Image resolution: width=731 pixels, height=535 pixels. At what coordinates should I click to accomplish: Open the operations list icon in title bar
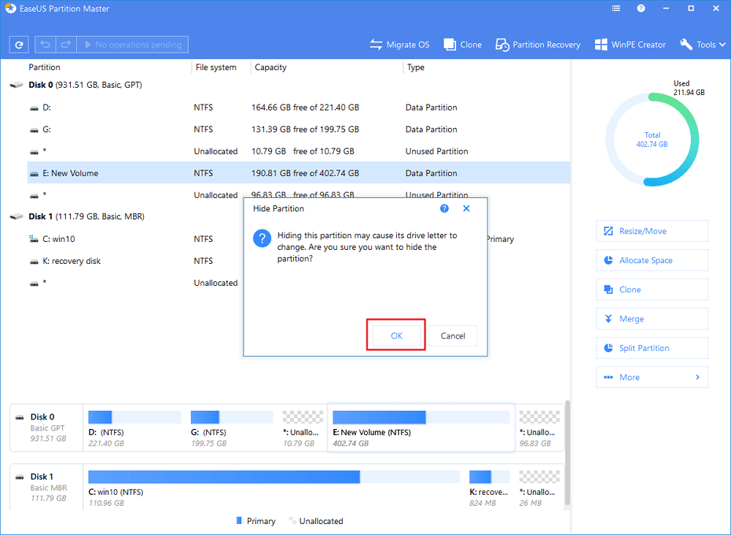(616, 8)
